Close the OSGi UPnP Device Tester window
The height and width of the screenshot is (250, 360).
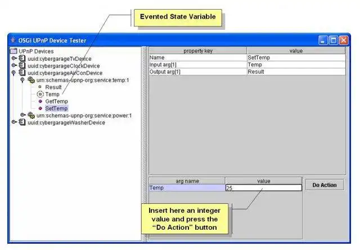point(344,41)
